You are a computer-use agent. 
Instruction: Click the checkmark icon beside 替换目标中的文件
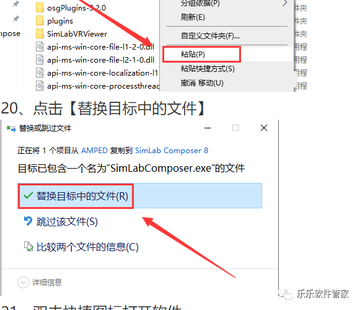click(29, 196)
